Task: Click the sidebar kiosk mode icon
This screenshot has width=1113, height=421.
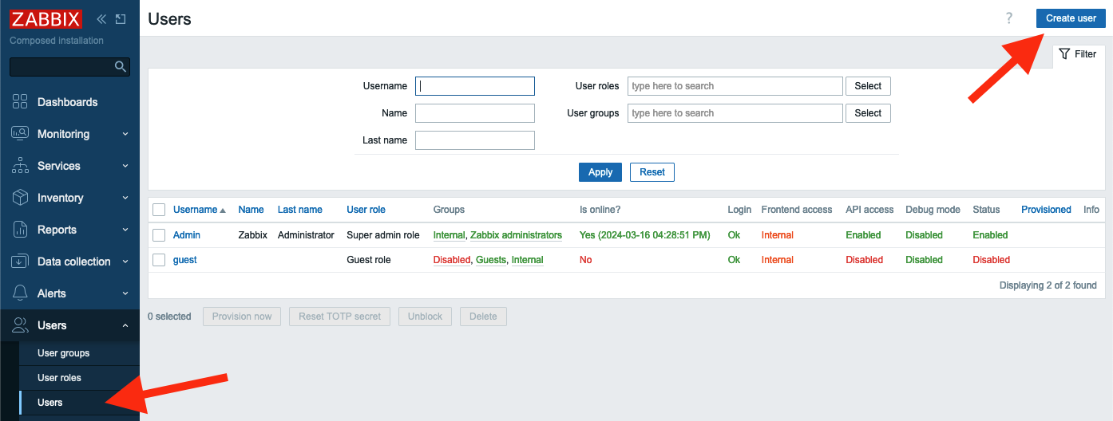Action: tap(121, 19)
